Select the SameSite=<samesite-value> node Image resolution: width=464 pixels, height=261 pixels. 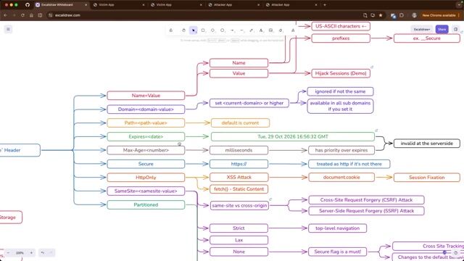[x=146, y=191]
